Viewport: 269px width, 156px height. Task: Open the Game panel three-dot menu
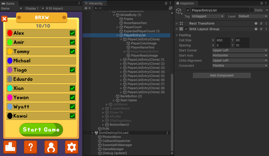(79, 3)
